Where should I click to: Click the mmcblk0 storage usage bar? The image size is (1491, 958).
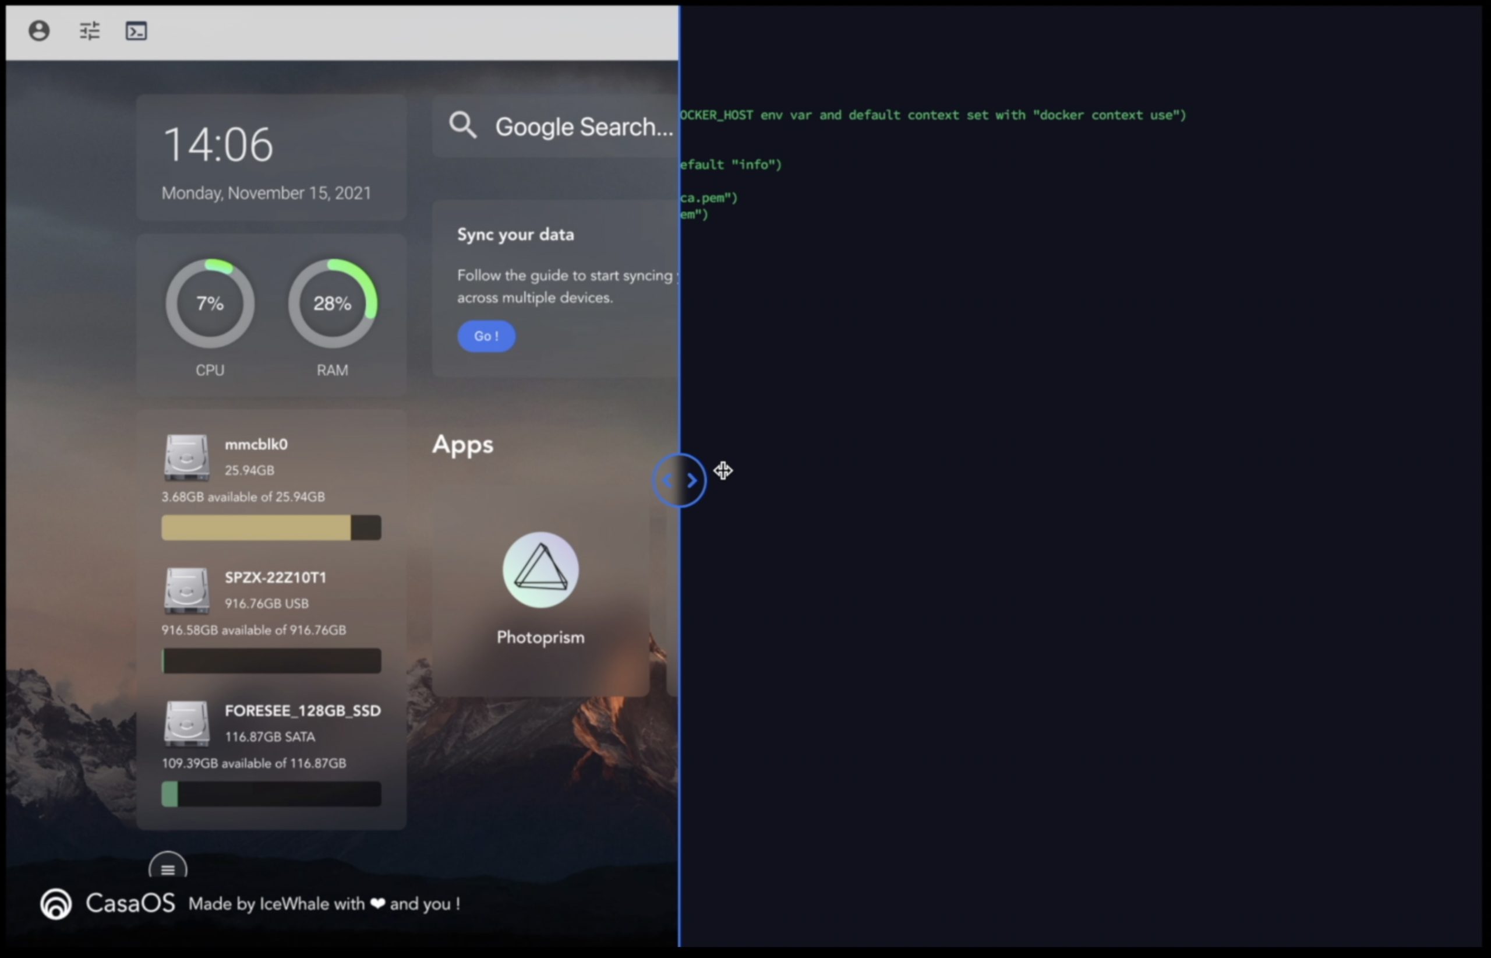click(x=271, y=527)
